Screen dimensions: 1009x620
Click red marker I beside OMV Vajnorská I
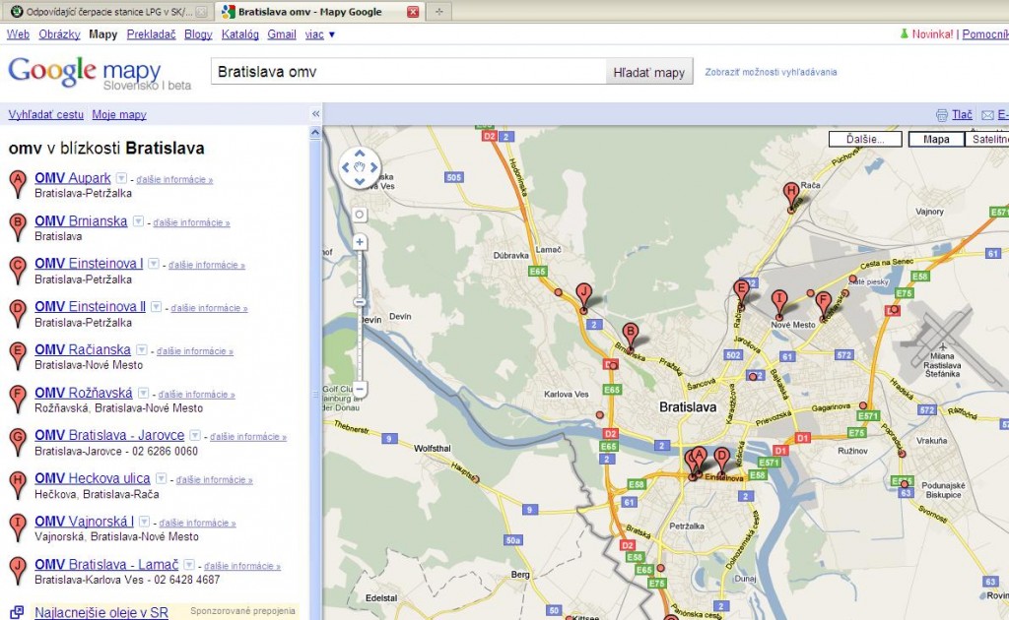(18, 527)
